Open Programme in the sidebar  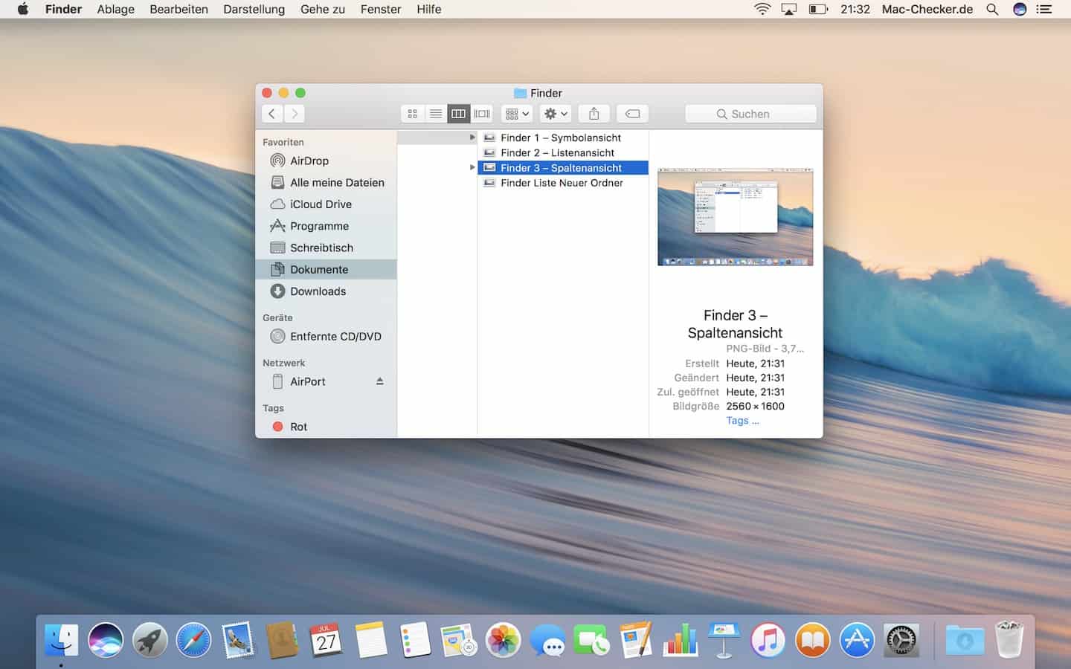(326, 226)
